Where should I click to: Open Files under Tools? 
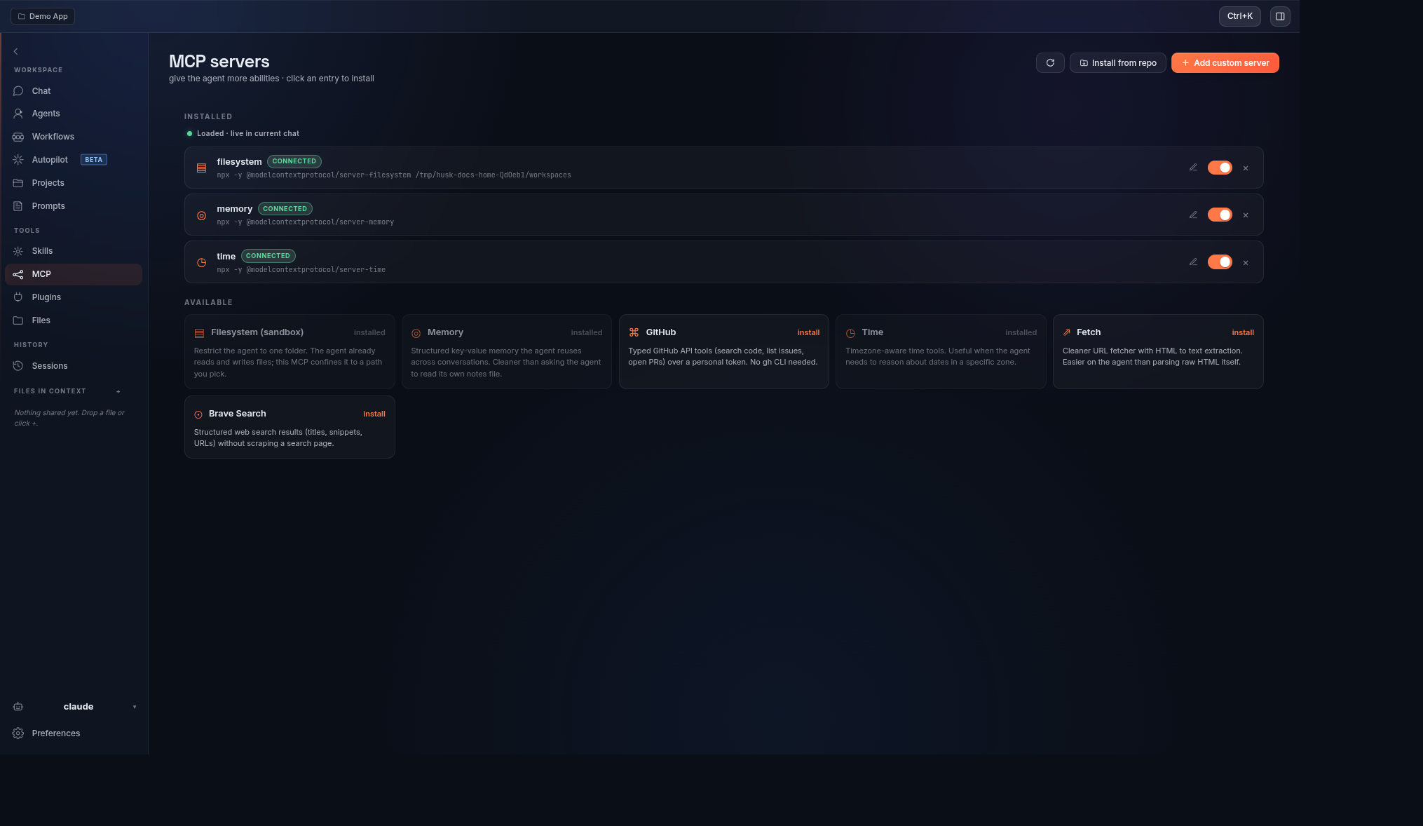[74, 320]
